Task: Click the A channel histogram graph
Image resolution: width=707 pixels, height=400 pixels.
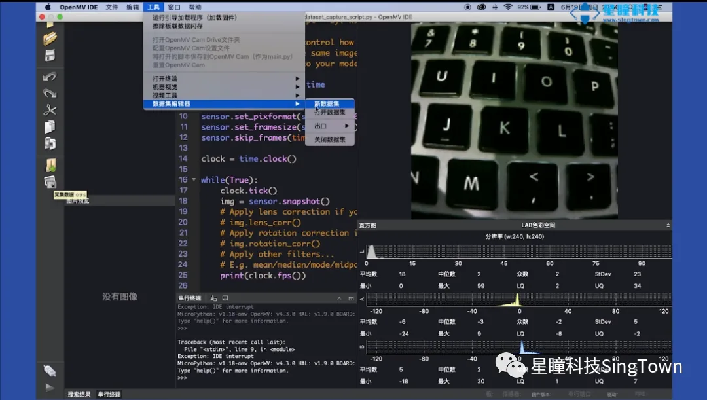Action: [x=519, y=299]
